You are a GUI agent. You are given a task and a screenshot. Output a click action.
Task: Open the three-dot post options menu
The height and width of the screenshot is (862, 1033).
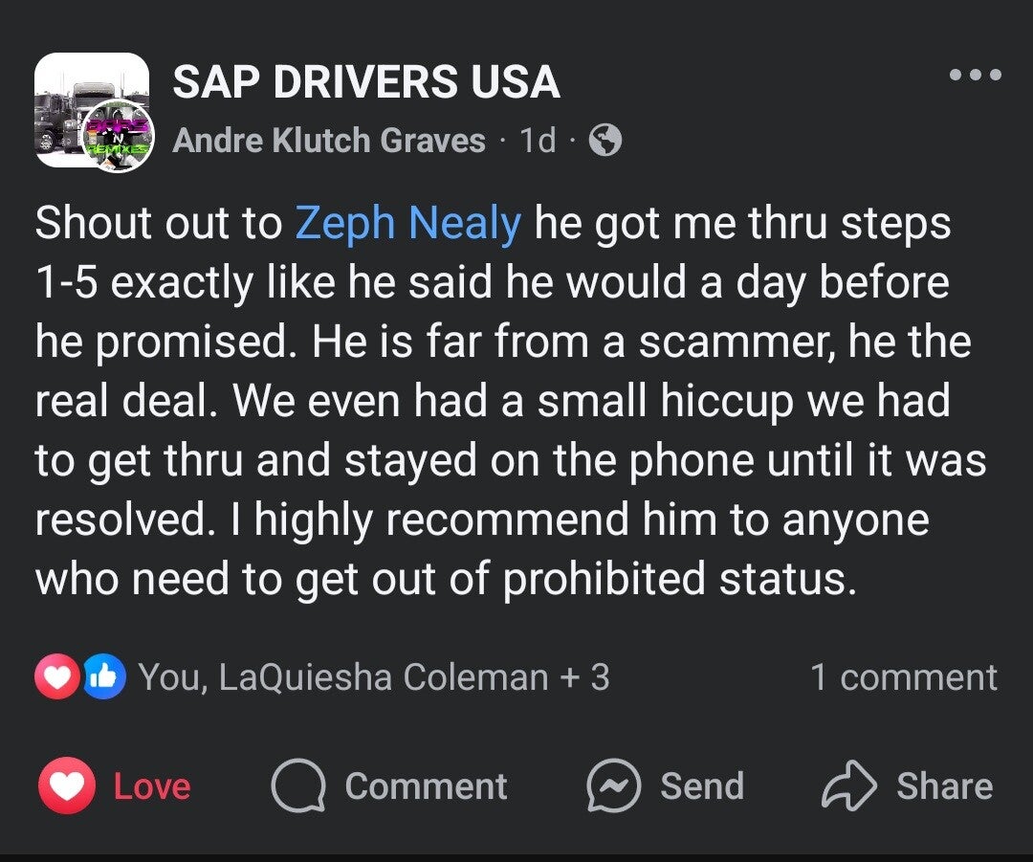976,75
